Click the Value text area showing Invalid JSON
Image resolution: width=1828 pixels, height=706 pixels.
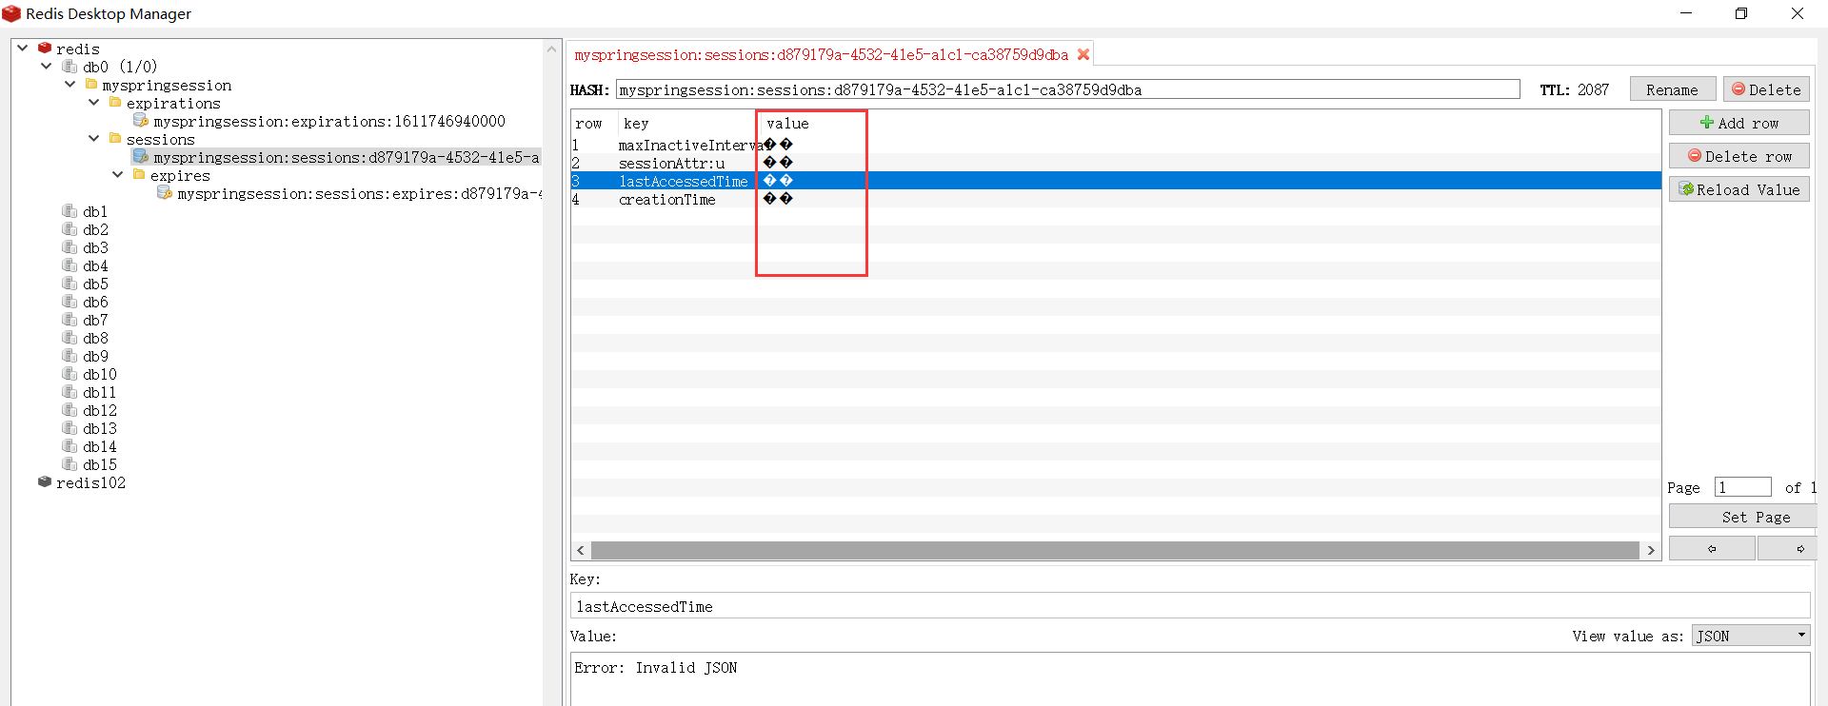click(x=1190, y=679)
